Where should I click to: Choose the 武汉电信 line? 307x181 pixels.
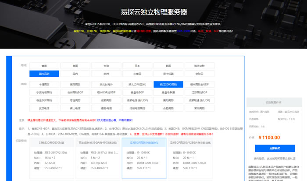click(x=44, y=108)
